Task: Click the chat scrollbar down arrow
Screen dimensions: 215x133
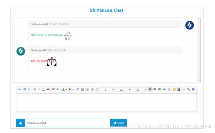Action: [x=199, y=81]
